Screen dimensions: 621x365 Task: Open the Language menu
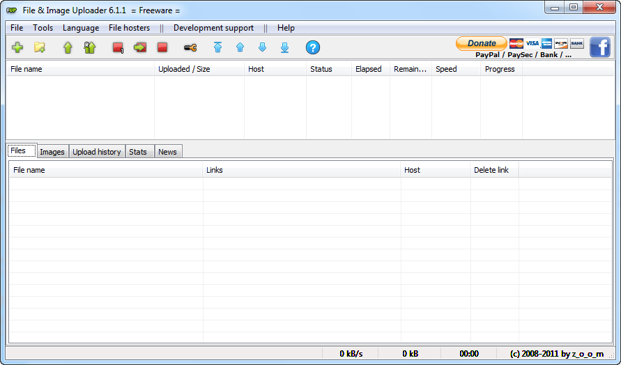(81, 28)
